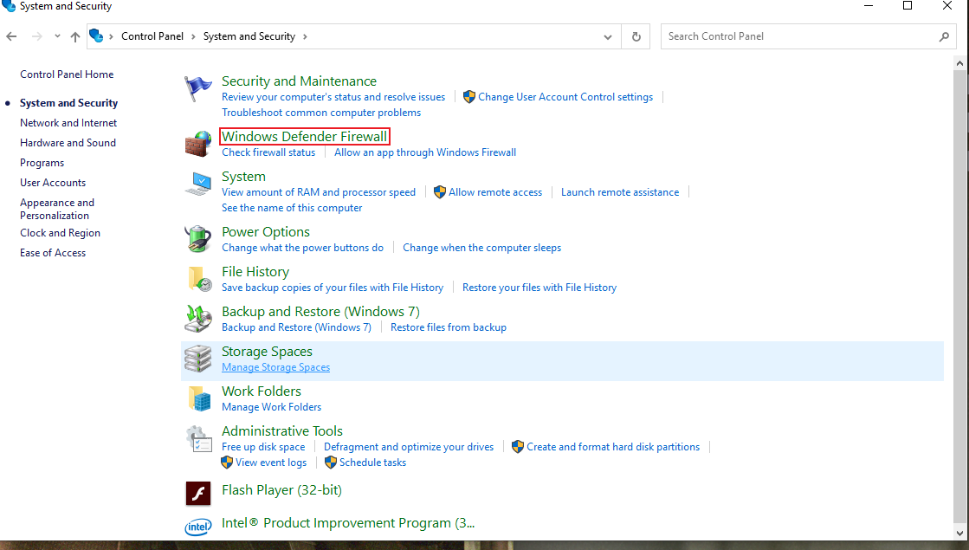Open Programs category in sidebar
This screenshot has height=550, width=969.
tap(42, 163)
